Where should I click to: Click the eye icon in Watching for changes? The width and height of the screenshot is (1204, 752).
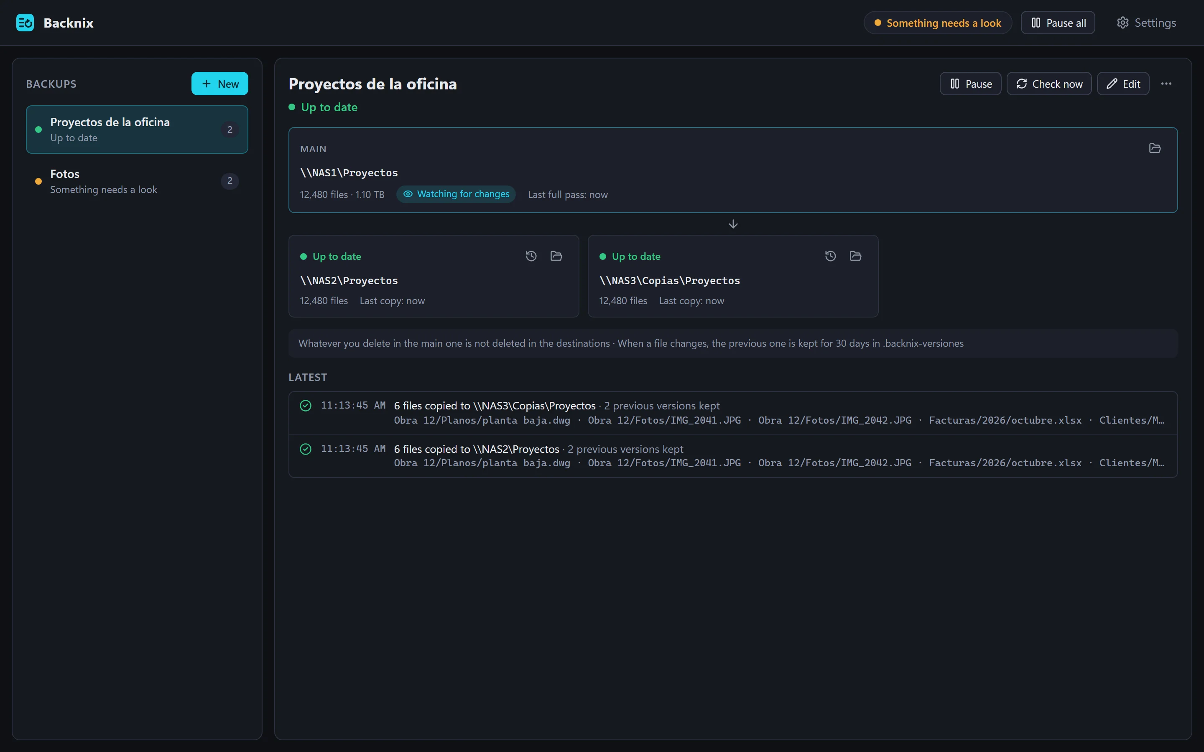408,194
